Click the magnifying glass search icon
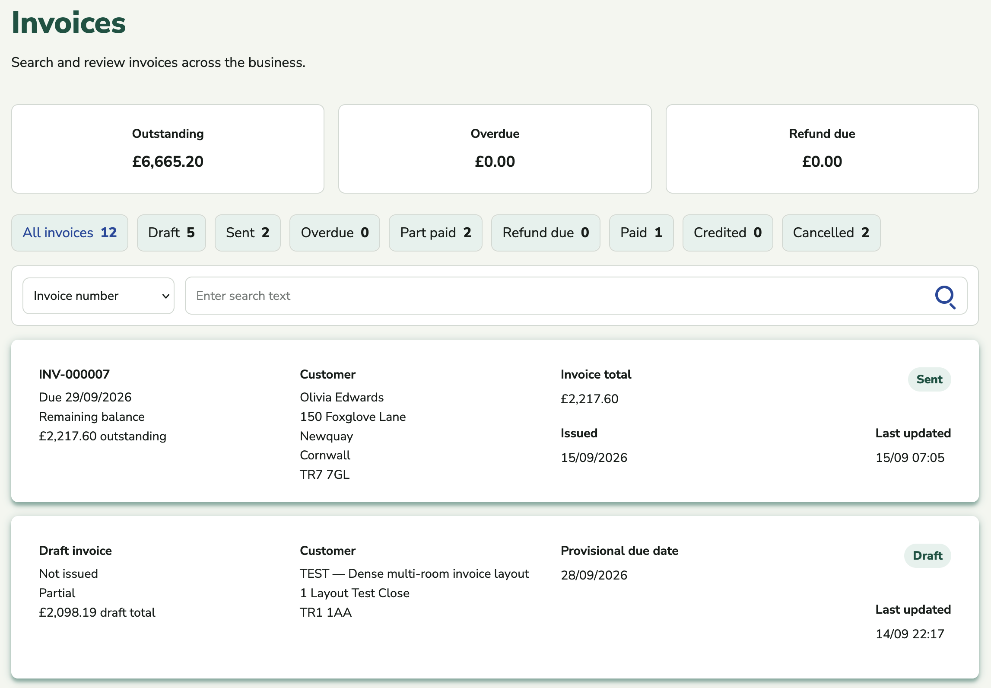 click(945, 296)
